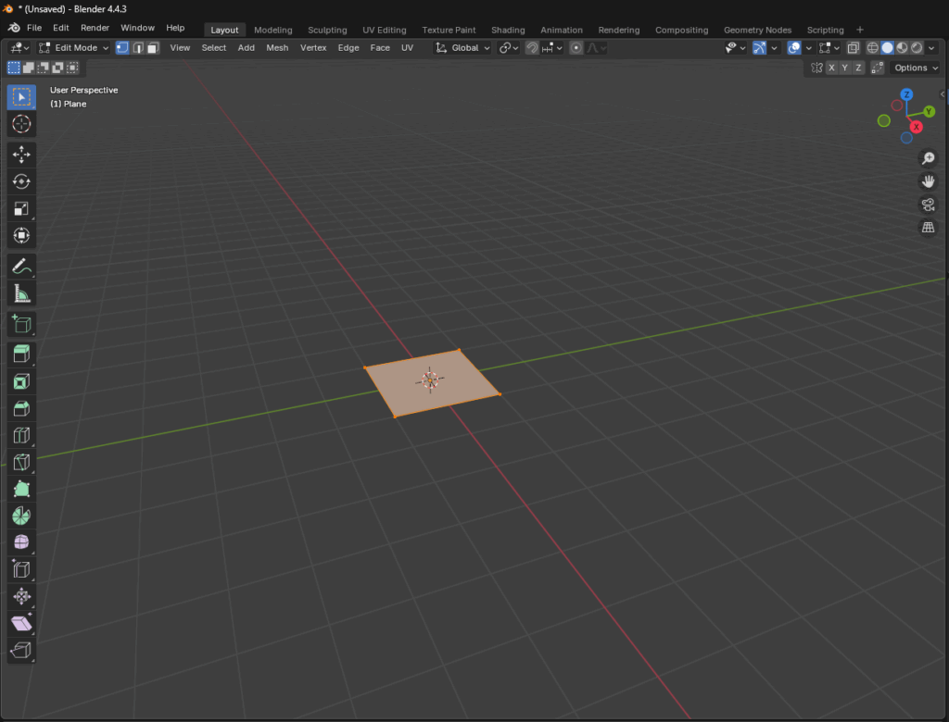Image resolution: width=949 pixels, height=722 pixels.
Task: Open the Options dropdown
Action: 916,68
